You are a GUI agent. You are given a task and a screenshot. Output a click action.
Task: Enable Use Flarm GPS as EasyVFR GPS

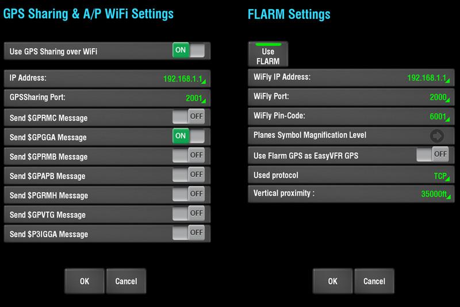click(x=433, y=154)
